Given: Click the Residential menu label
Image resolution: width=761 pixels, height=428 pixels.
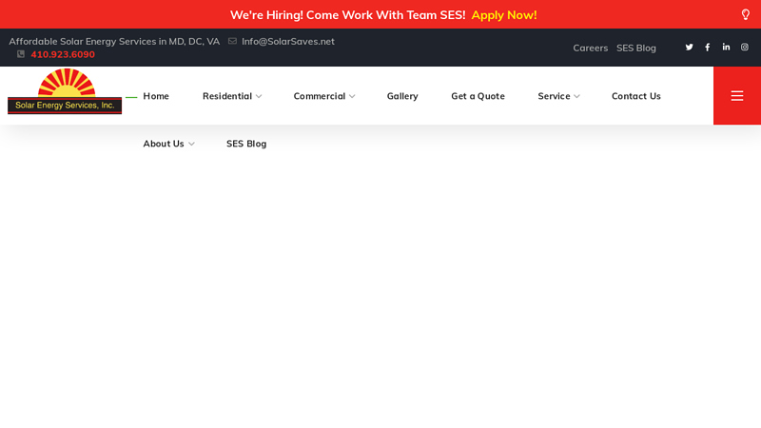Looking at the screenshot, I should click(x=227, y=96).
